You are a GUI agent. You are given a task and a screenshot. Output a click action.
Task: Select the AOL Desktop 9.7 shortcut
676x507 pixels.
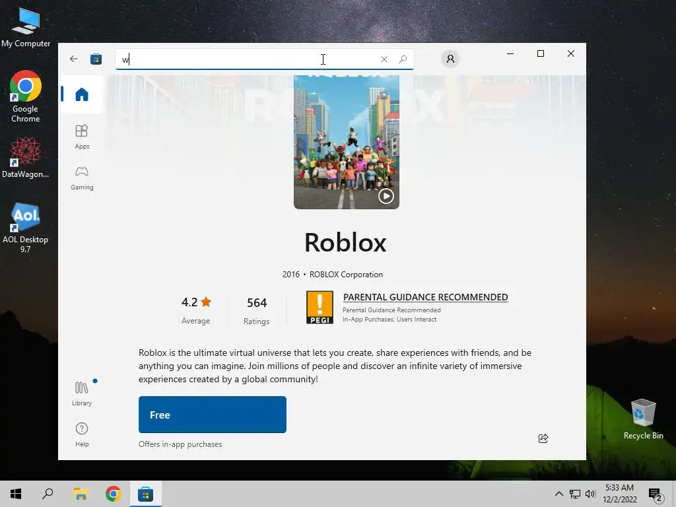click(26, 228)
